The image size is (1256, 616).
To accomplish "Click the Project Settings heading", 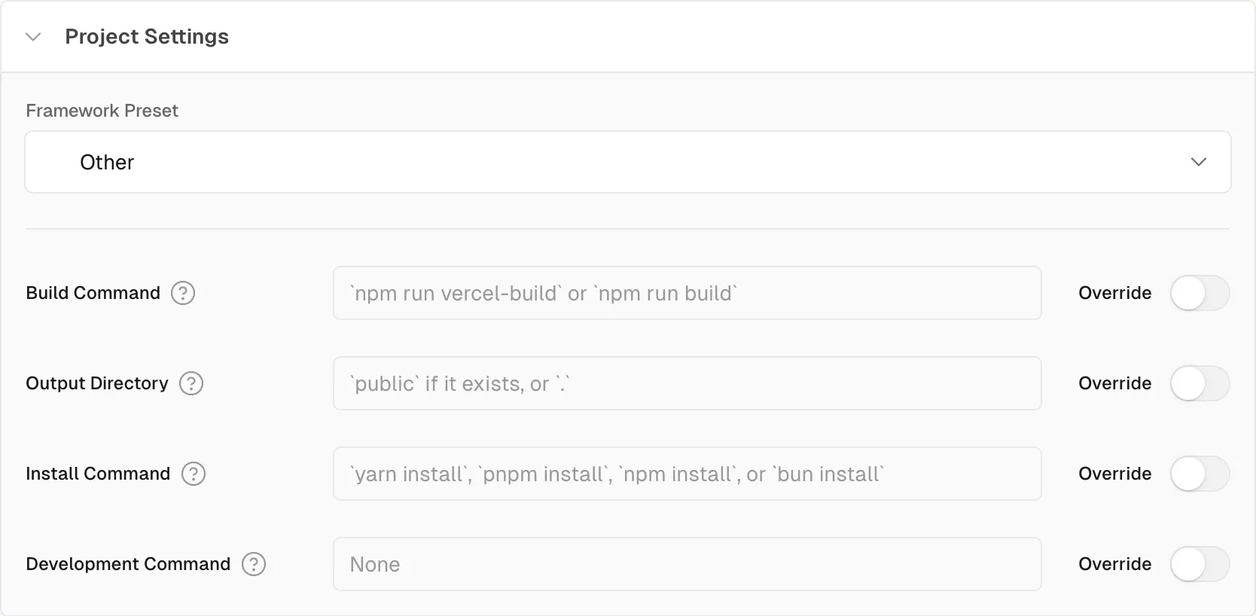I will (x=147, y=37).
